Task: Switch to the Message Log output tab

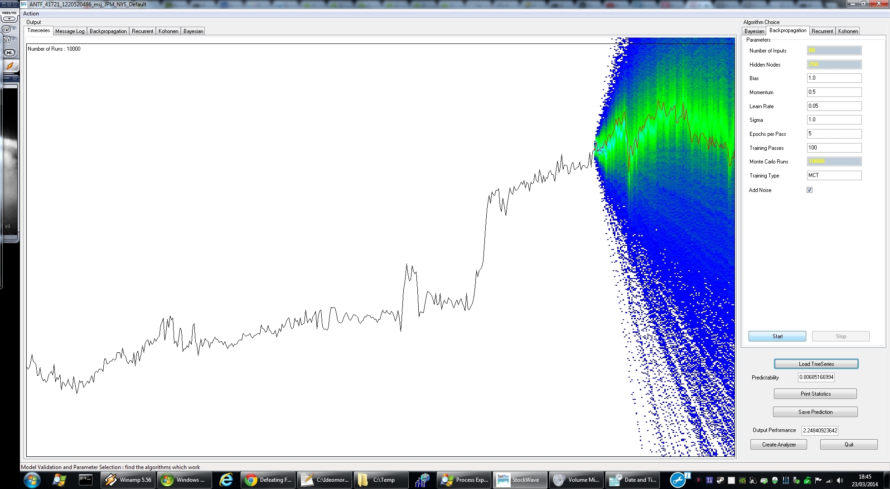Action: coord(70,31)
